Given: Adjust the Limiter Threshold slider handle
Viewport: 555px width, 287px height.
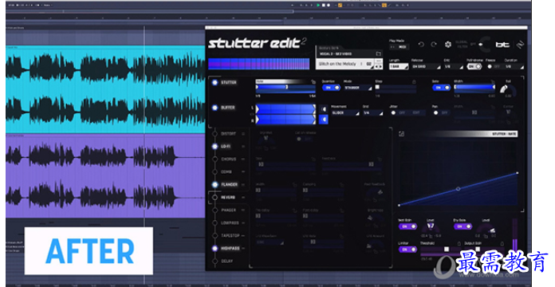Looking at the screenshot, I should (x=447, y=250).
